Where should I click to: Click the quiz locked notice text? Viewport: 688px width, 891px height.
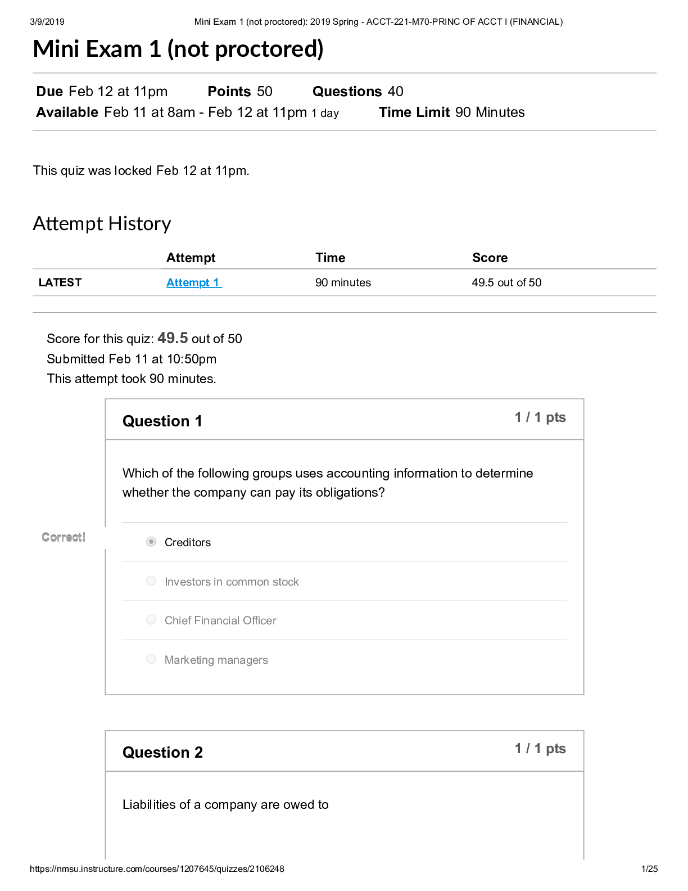click(142, 170)
